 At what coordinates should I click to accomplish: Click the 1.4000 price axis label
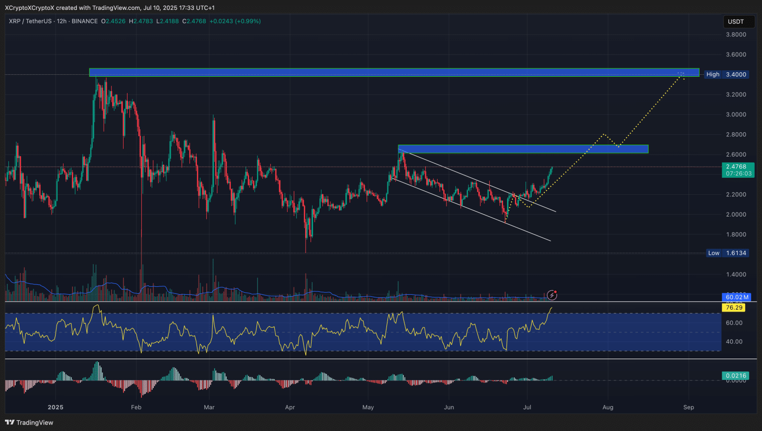736,274
